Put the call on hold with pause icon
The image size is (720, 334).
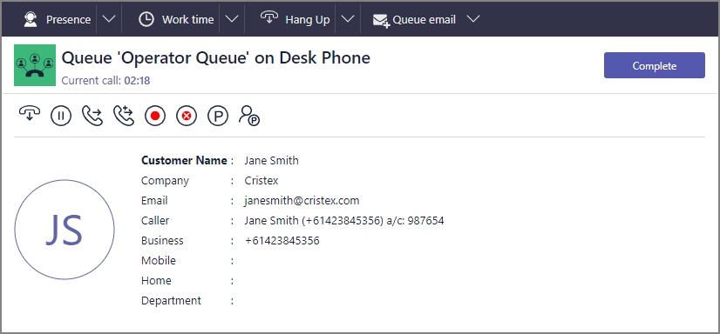pyautogui.click(x=61, y=116)
